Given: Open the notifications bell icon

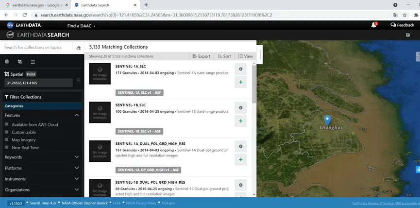Looking at the screenshot, I should [374, 25].
